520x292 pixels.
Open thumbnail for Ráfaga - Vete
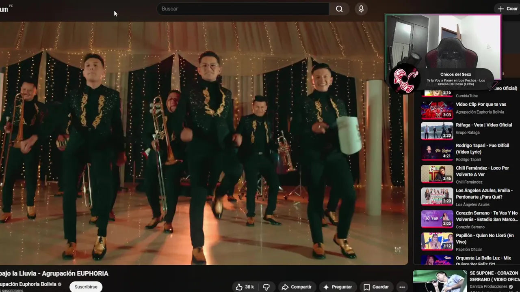[437, 131]
